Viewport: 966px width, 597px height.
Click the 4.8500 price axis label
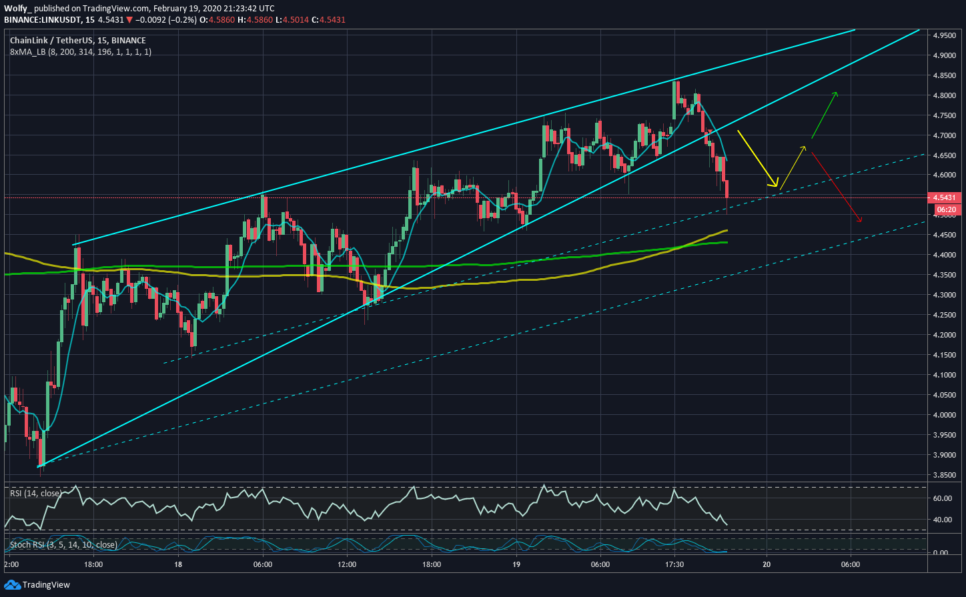tap(946, 75)
